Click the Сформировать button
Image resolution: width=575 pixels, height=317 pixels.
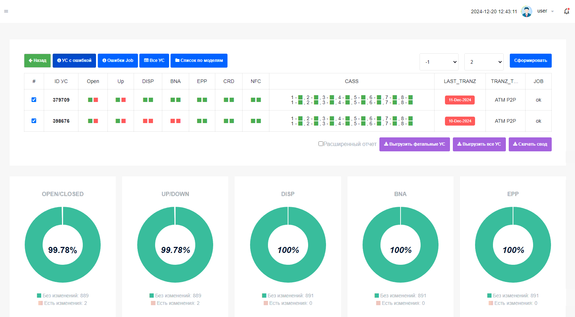(x=531, y=60)
